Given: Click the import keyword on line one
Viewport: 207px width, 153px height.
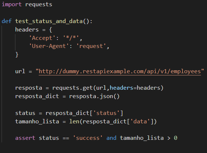Looking at the screenshot, I should click(12, 4).
